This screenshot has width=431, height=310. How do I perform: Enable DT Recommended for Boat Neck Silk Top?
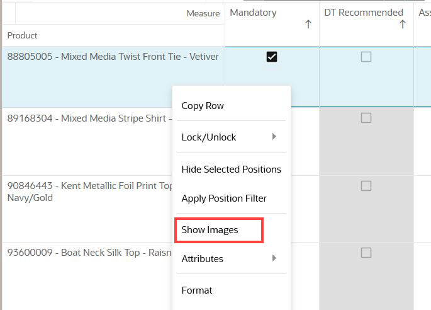pos(366,253)
